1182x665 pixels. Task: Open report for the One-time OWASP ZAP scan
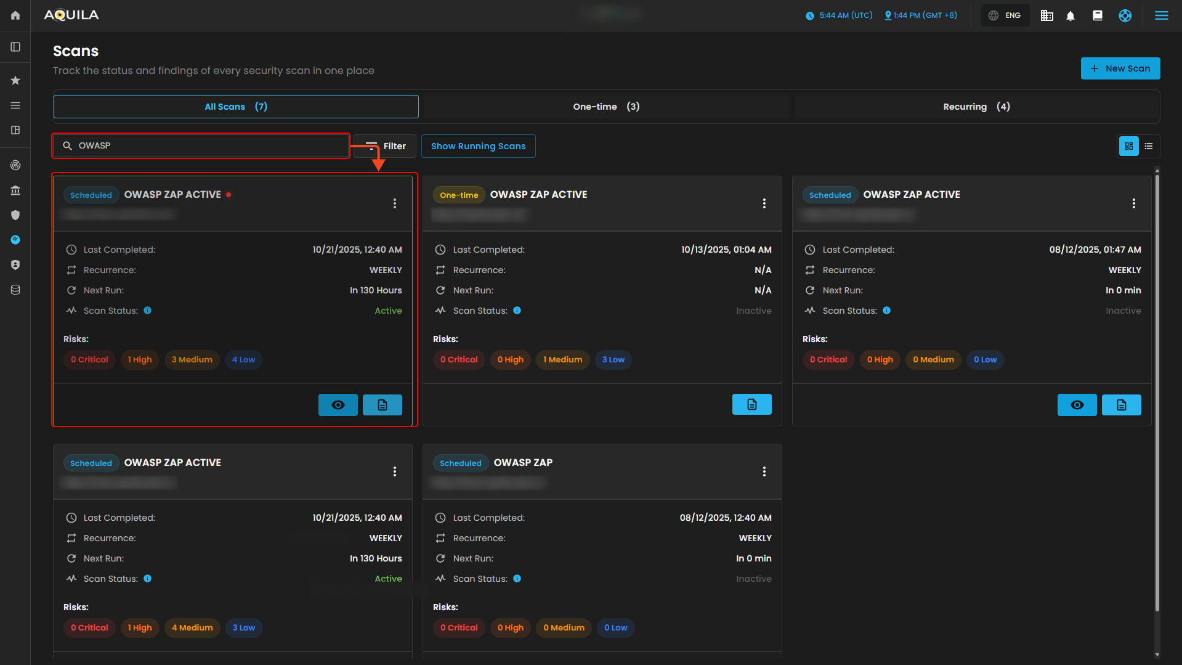(751, 404)
